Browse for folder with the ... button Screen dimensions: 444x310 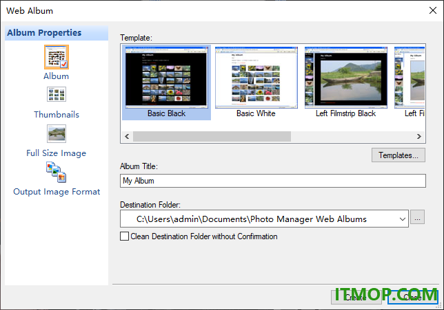click(x=417, y=217)
